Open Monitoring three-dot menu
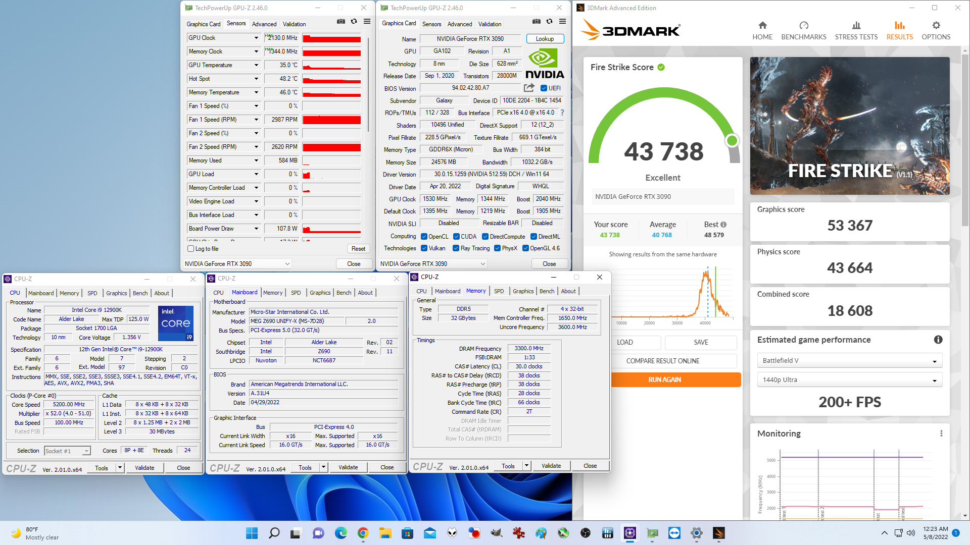The image size is (970, 545). pos(941,433)
